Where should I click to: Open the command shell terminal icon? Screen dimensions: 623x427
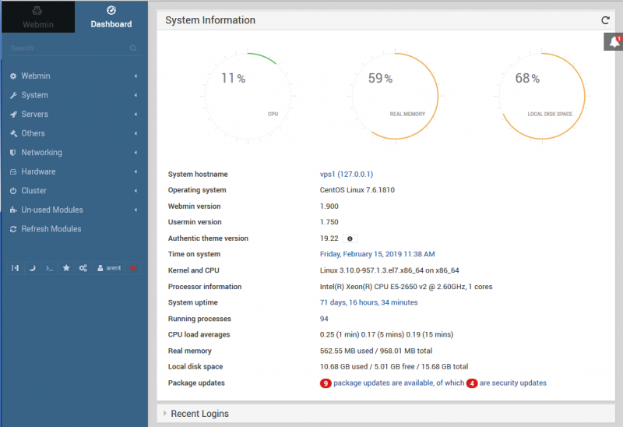coord(49,268)
